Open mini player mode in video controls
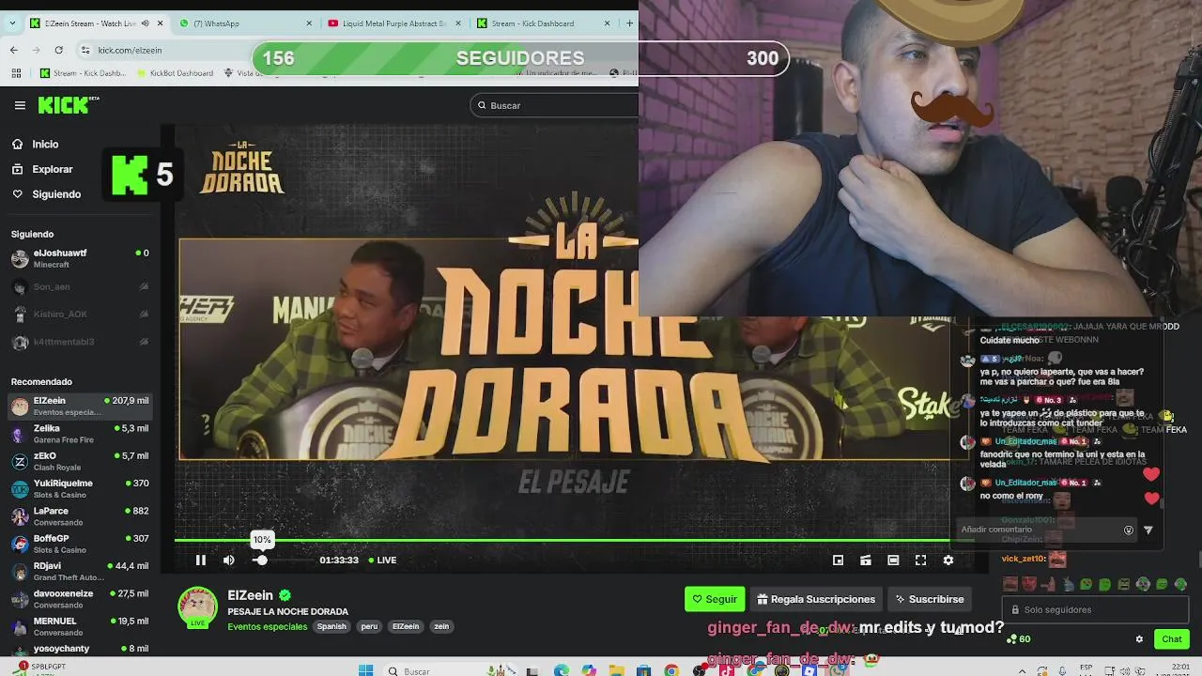 (838, 561)
